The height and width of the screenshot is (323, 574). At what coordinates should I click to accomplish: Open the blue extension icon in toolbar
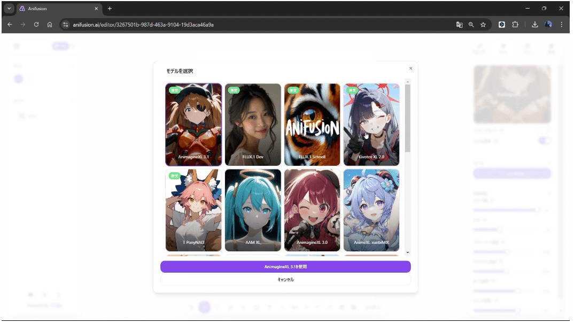click(502, 25)
